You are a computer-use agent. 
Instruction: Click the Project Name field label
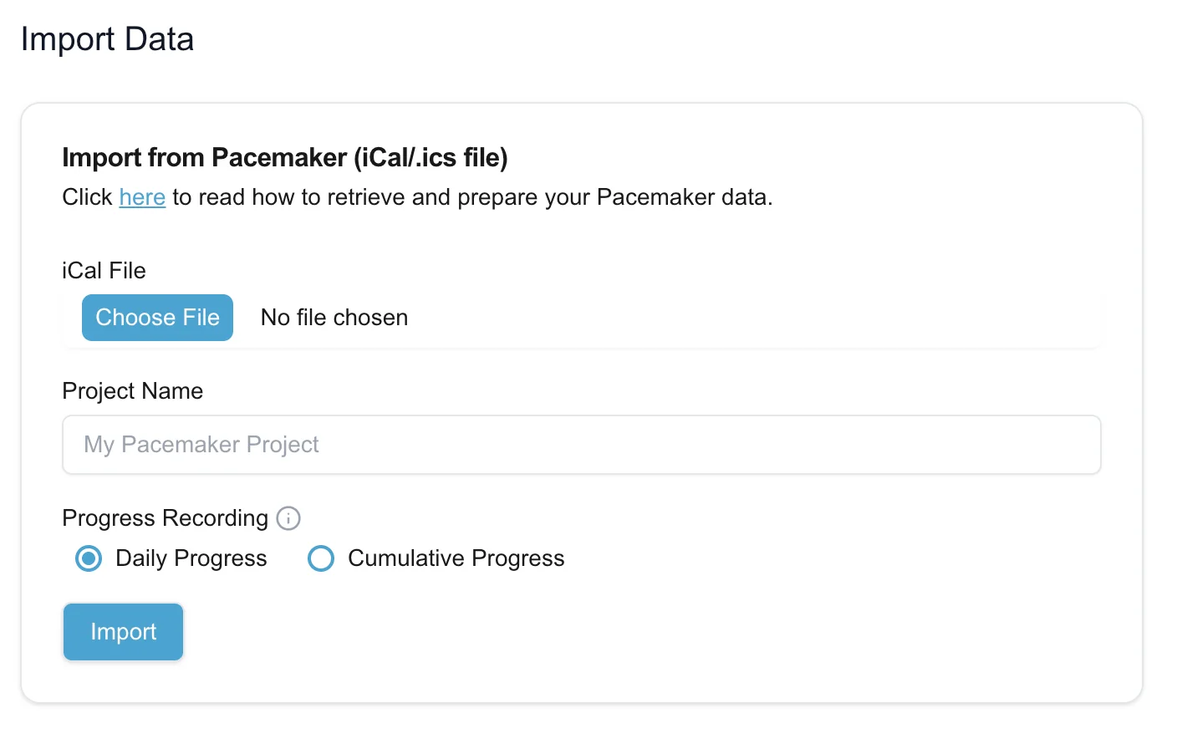[132, 390]
